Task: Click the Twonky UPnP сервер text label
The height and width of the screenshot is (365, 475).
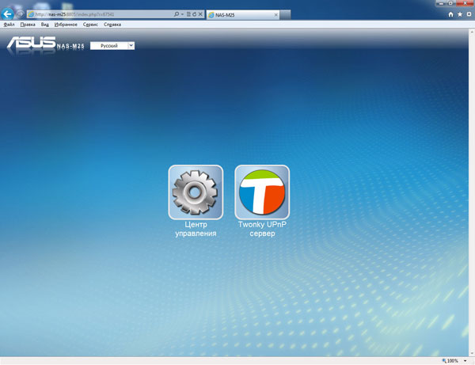Action: point(262,229)
